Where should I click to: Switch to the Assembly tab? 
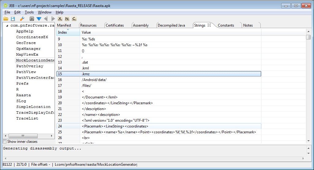pyautogui.click(x=141, y=25)
